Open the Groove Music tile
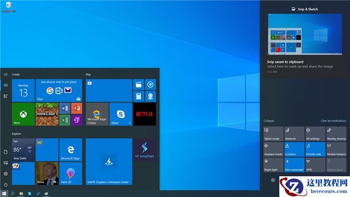Screen dimensions: 350x197 pyautogui.click(x=150, y=84)
